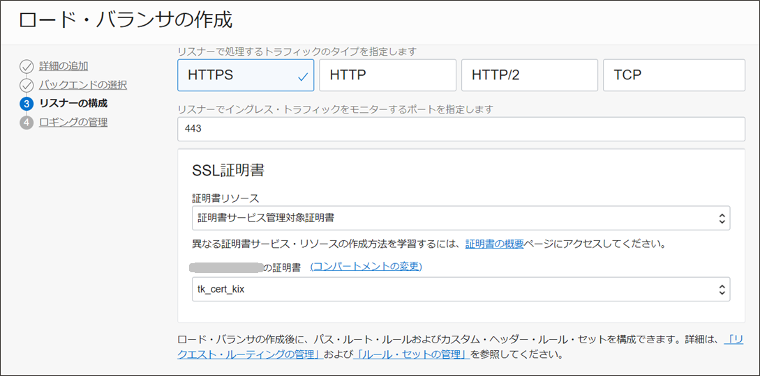Click the checkmark inside the HTTPS option
The width and height of the screenshot is (760, 376).
(303, 76)
